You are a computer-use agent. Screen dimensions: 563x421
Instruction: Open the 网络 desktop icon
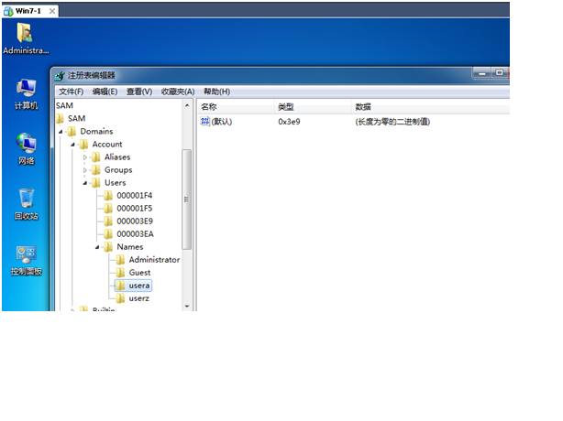[26, 148]
